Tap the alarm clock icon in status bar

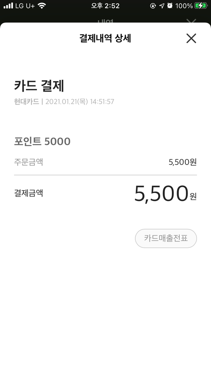pos(170,6)
